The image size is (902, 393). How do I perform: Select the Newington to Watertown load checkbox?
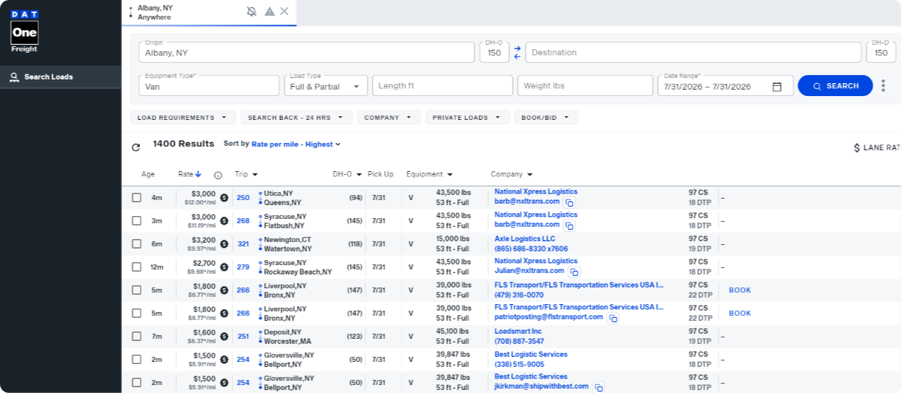coord(136,244)
